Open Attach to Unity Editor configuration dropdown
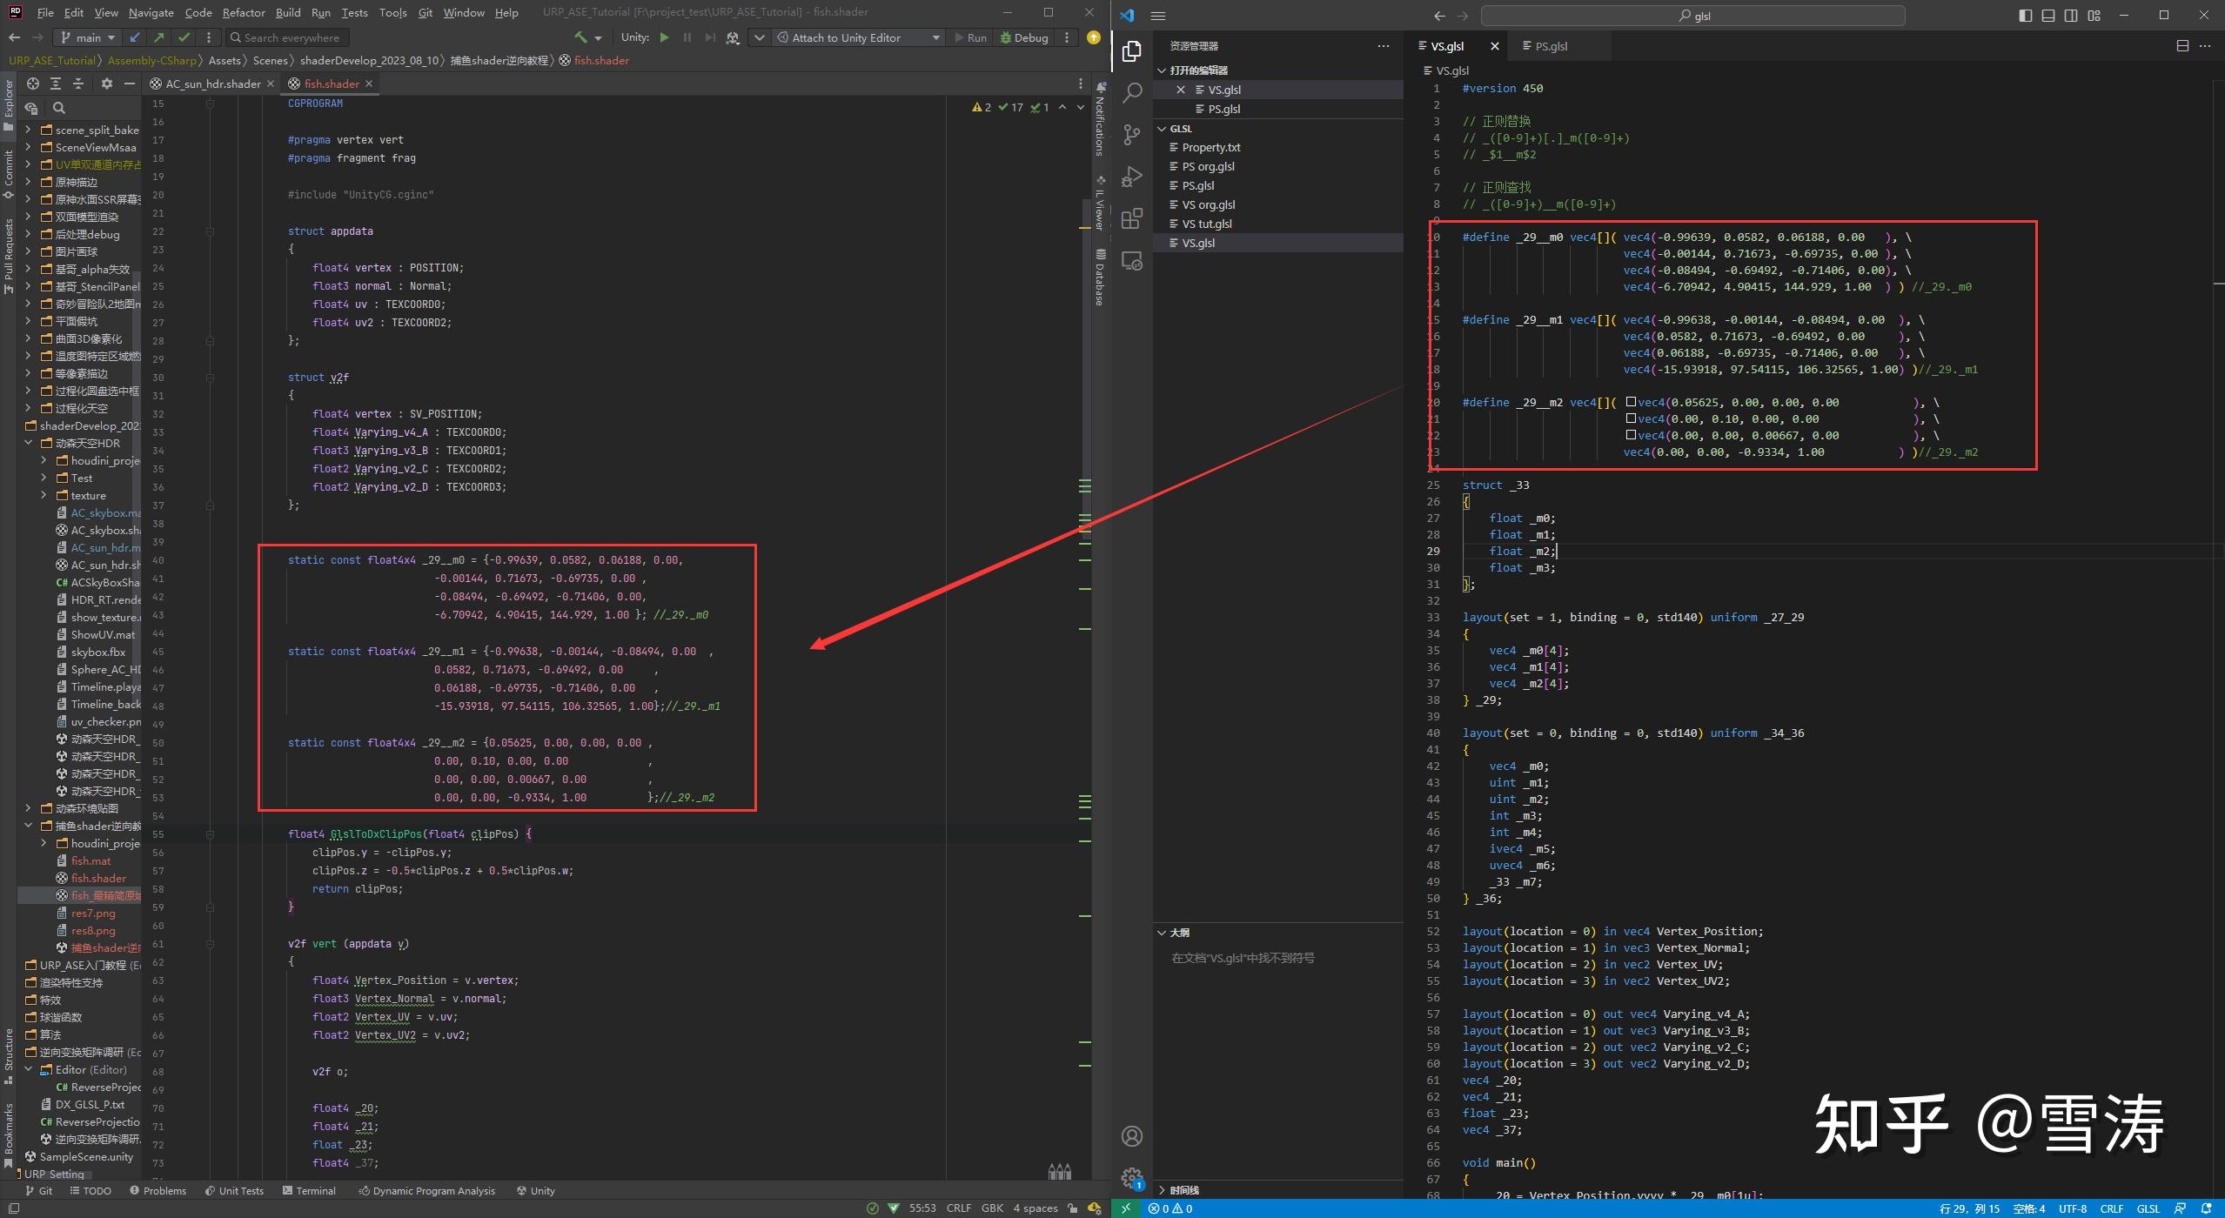2225x1218 pixels. 935,37
